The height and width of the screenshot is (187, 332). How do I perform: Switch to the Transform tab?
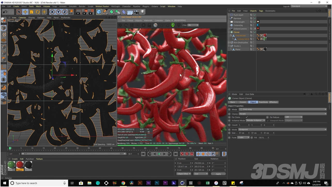tap(263, 102)
